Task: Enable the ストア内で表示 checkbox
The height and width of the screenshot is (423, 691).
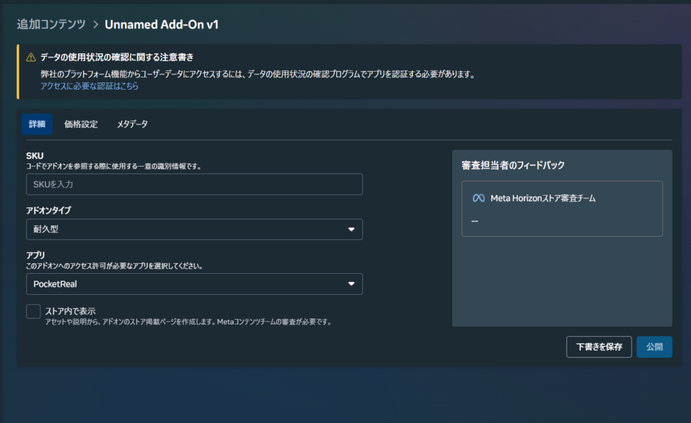Action: [x=33, y=311]
